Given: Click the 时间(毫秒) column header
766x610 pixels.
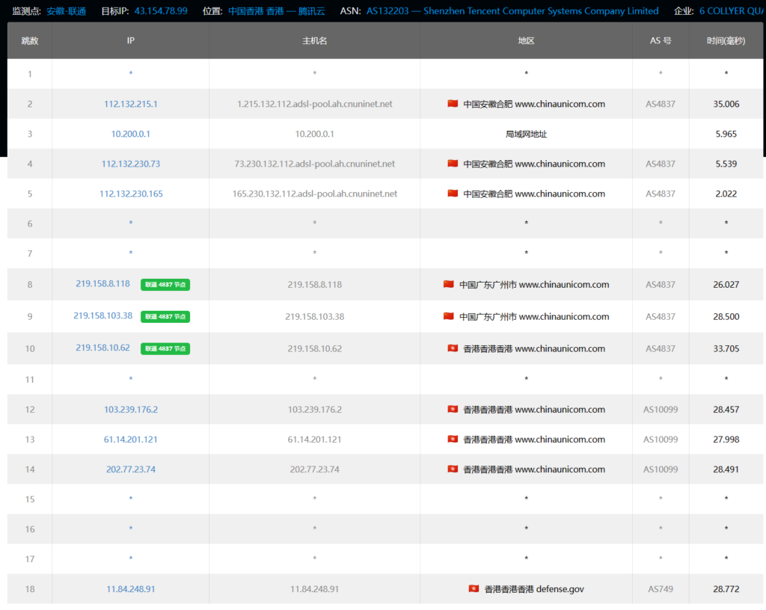Looking at the screenshot, I should pyautogui.click(x=726, y=41).
